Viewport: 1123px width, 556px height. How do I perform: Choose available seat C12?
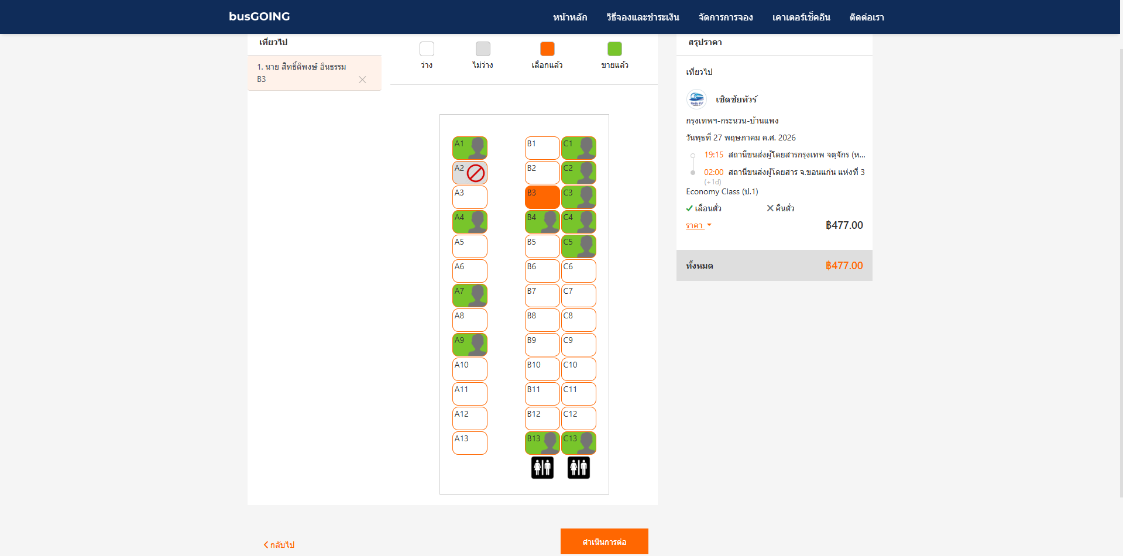pos(579,418)
